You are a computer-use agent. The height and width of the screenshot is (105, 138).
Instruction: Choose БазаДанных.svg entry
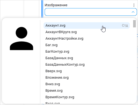pyautogui.click(x=87, y=58)
